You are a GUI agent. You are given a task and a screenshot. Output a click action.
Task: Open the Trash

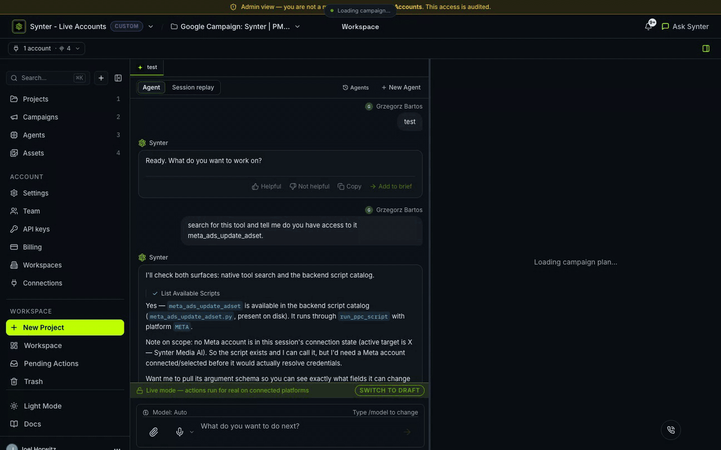tap(65, 381)
